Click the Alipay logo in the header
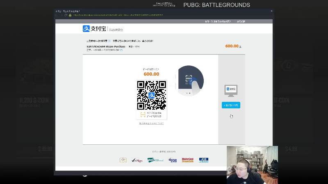The image size is (328, 184). 94,29
